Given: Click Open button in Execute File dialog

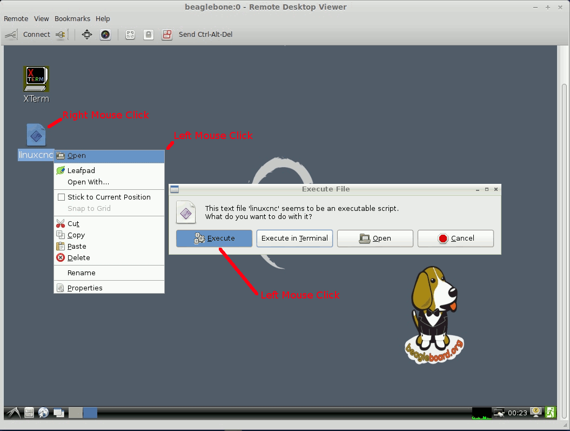Looking at the screenshot, I should point(375,238).
